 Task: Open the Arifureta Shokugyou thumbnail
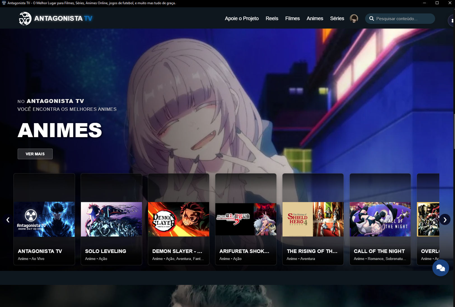pyautogui.click(x=246, y=219)
